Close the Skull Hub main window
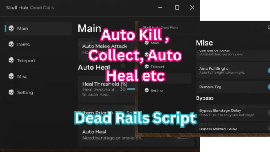Screen dimensions: 270x152 pos(192,8)
